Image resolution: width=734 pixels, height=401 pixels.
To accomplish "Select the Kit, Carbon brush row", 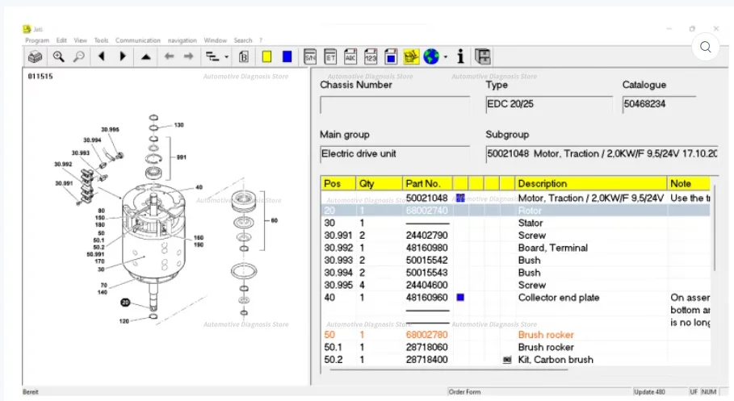I will (x=515, y=360).
